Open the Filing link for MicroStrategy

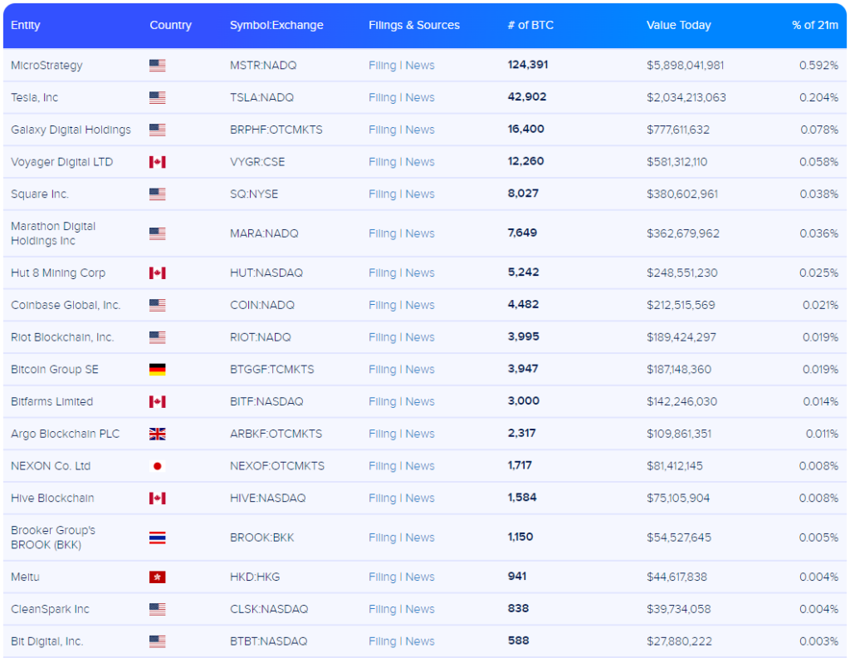[382, 66]
